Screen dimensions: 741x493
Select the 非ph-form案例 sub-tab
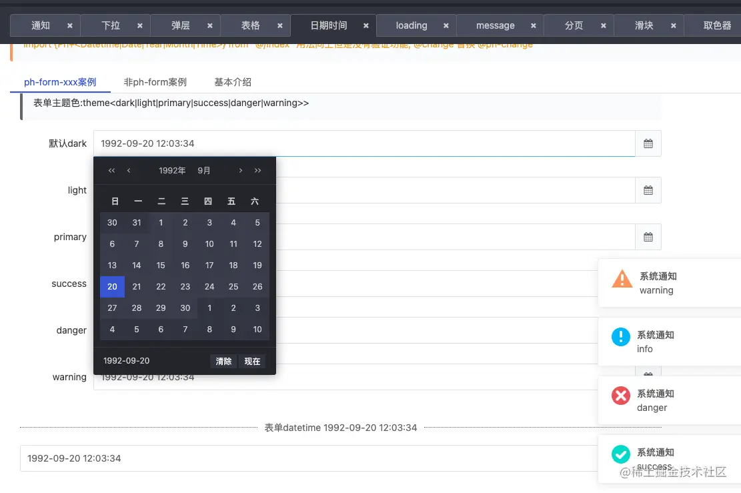pos(155,82)
